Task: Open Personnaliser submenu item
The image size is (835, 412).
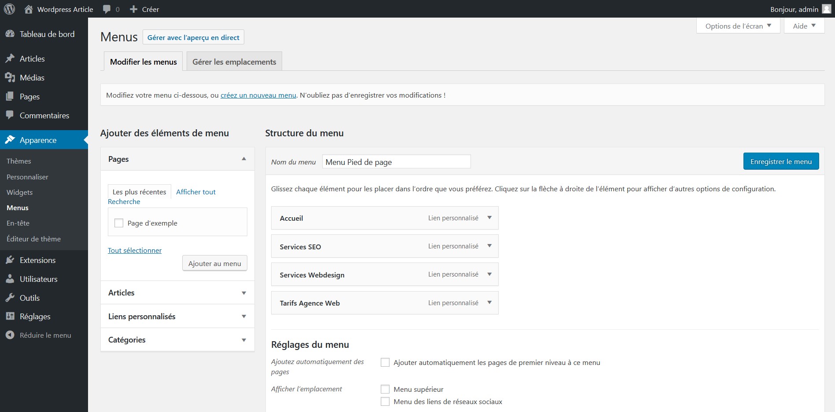Action: click(x=27, y=177)
